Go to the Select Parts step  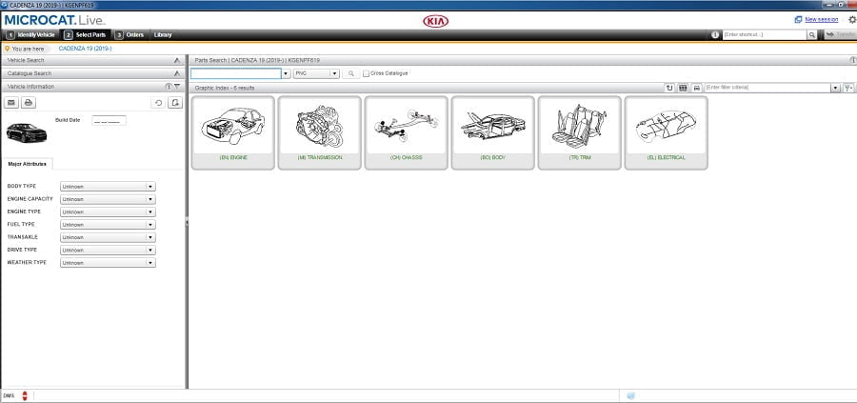click(87, 34)
